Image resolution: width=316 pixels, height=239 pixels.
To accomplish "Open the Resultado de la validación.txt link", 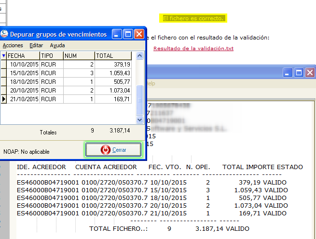I will pos(193,48).
